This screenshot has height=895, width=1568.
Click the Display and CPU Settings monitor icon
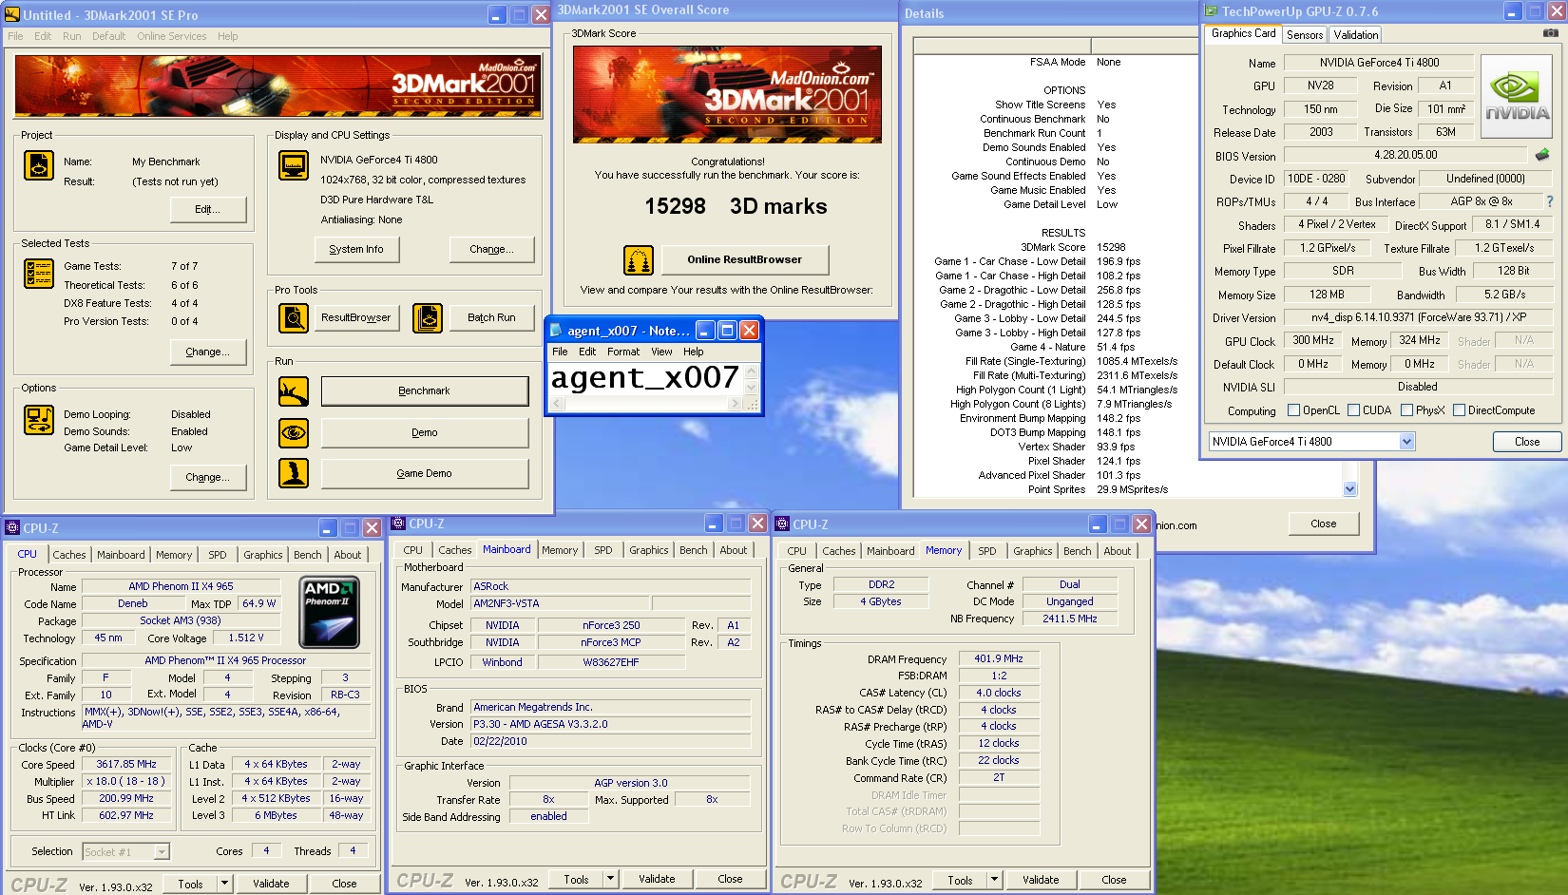pyautogui.click(x=294, y=165)
